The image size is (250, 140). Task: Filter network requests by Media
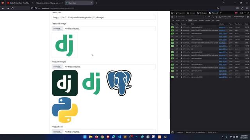point(207,21)
